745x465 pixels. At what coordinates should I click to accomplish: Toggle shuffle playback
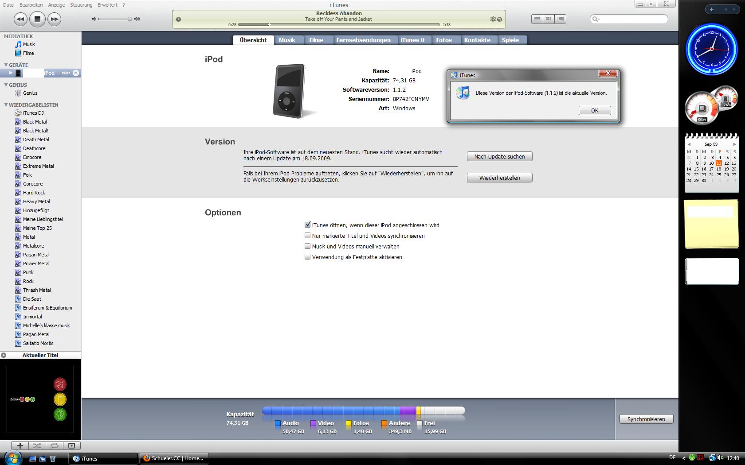click(37, 446)
